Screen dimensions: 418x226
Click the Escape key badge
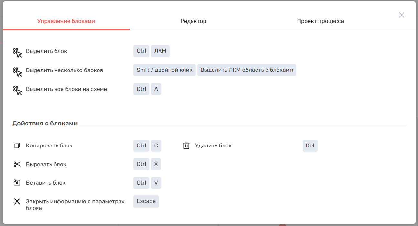coord(146,201)
